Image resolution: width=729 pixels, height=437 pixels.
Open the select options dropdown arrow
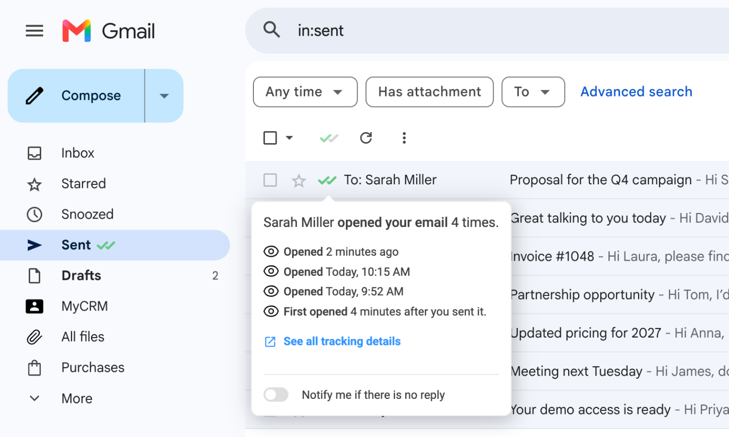click(289, 138)
